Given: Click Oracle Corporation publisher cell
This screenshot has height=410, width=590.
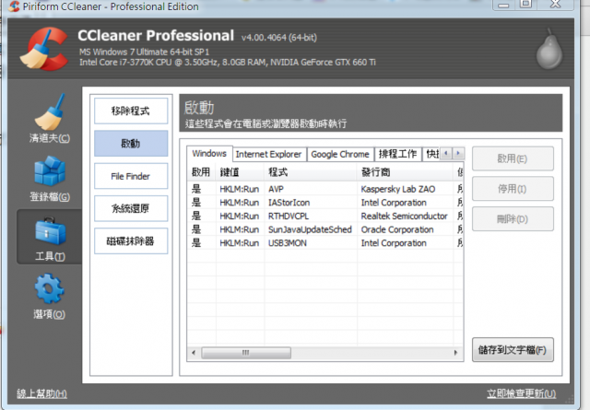Looking at the screenshot, I should [397, 229].
